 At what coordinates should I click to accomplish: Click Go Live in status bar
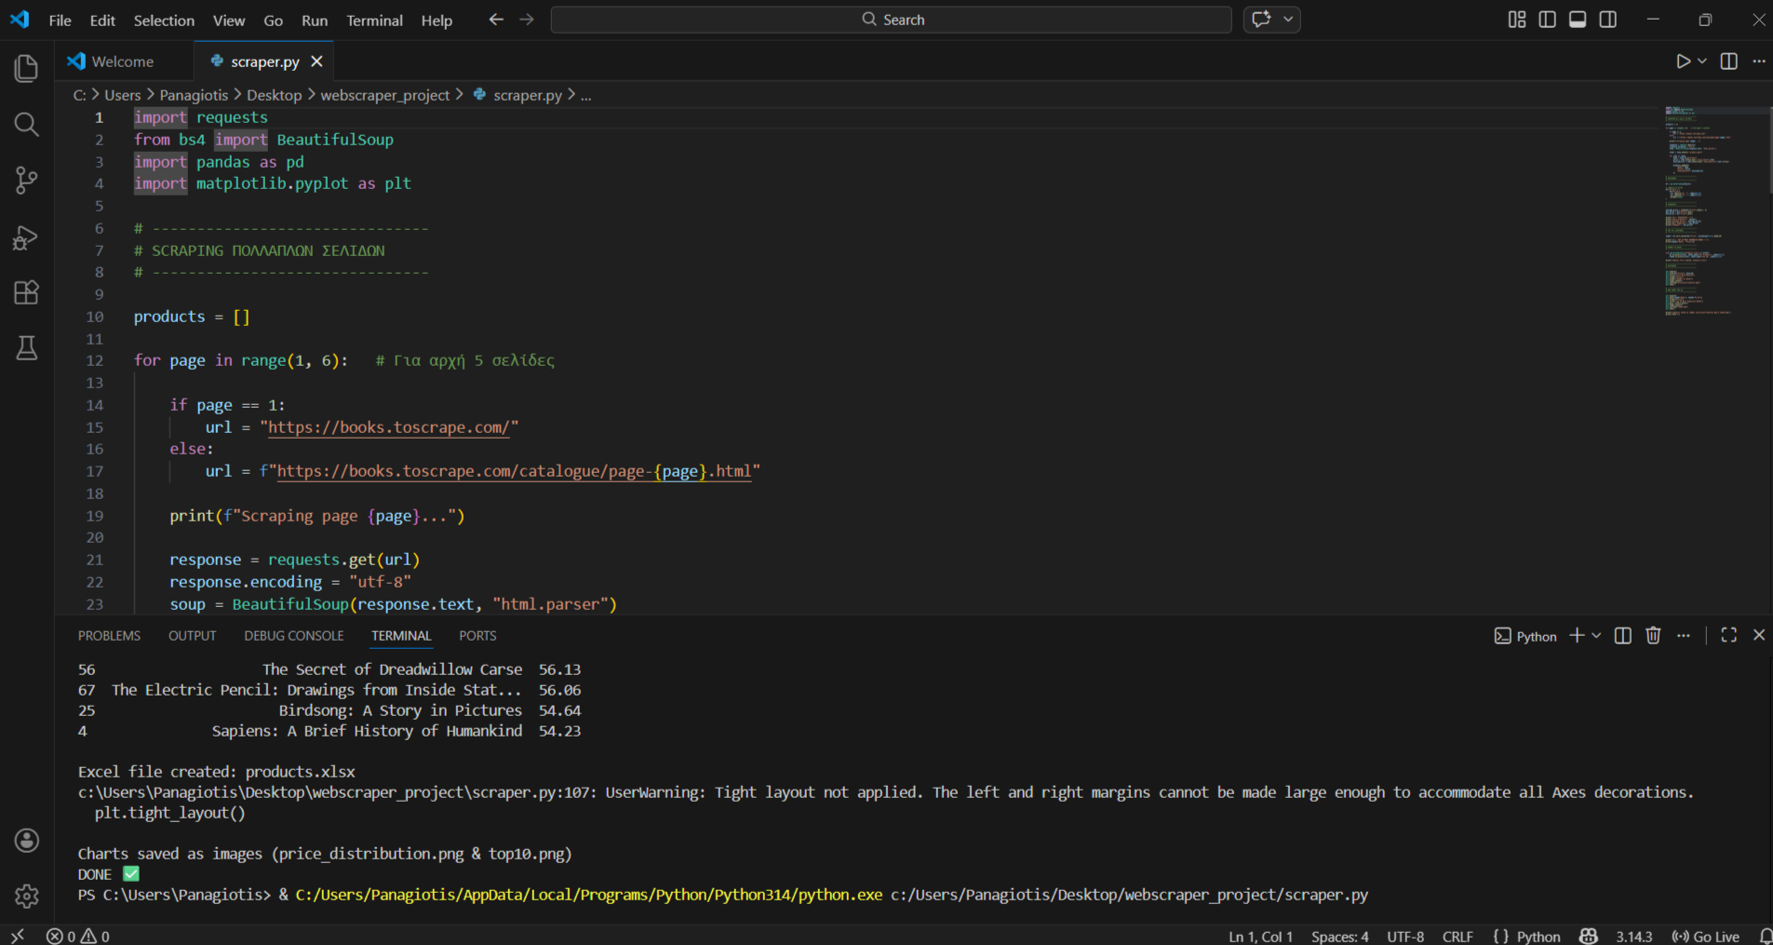(1706, 936)
